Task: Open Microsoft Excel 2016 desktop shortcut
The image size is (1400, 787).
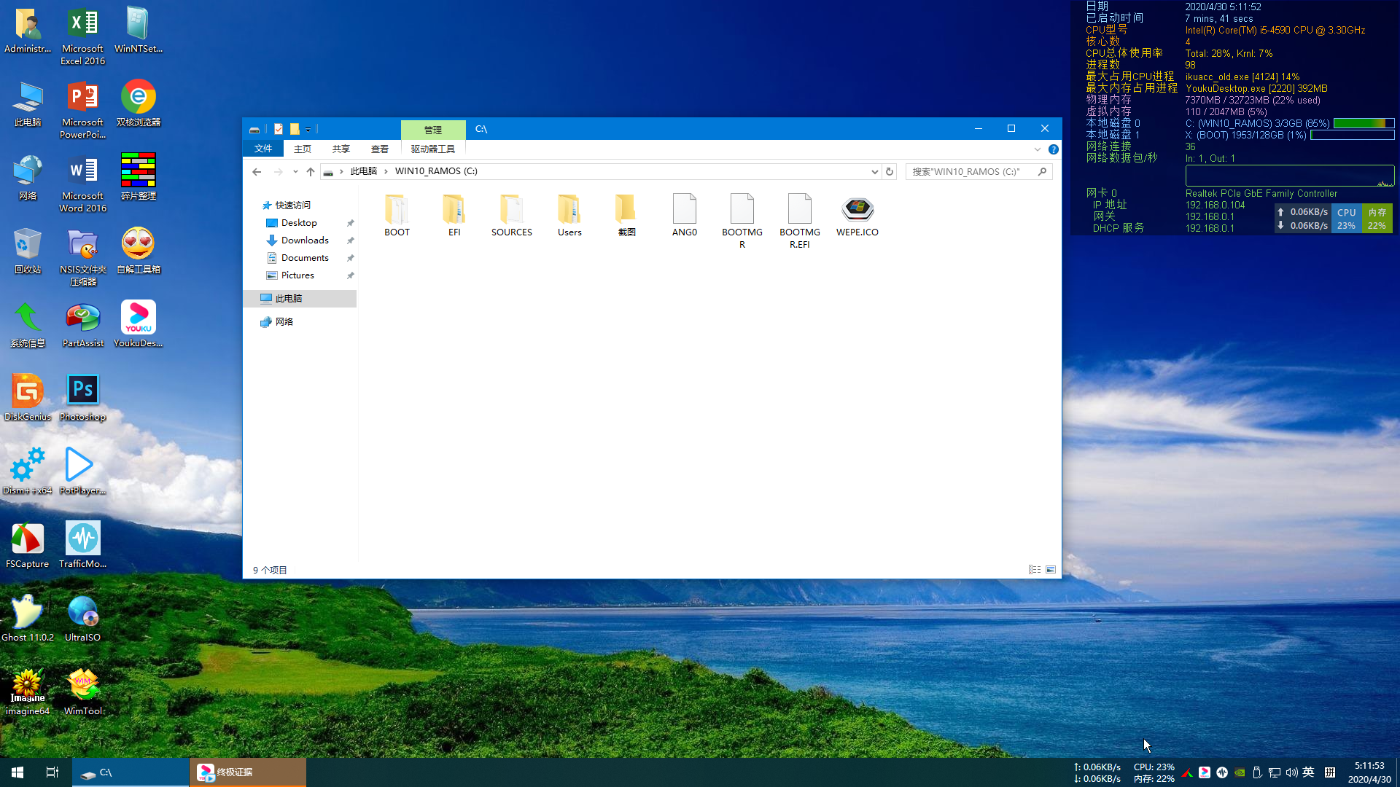Action: coord(83,36)
